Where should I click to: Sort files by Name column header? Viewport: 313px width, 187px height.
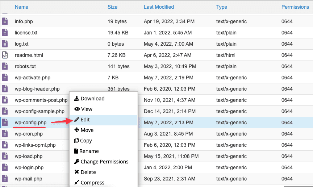[21, 7]
